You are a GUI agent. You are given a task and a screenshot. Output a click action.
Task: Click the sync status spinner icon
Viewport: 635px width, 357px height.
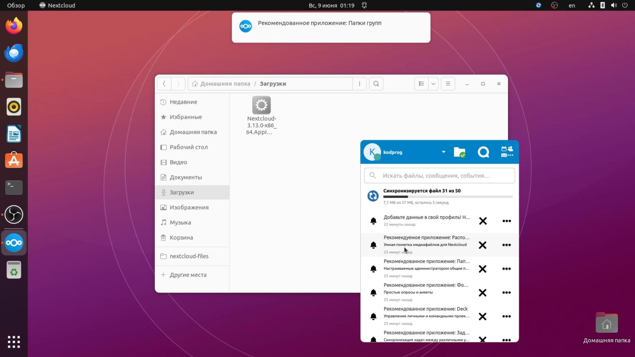click(x=373, y=196)
